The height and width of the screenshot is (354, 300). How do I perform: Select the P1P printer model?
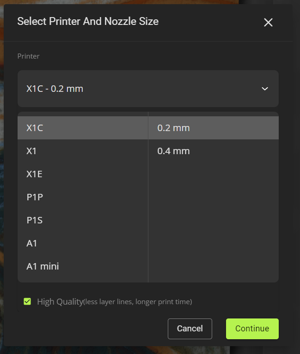[83, 197]
